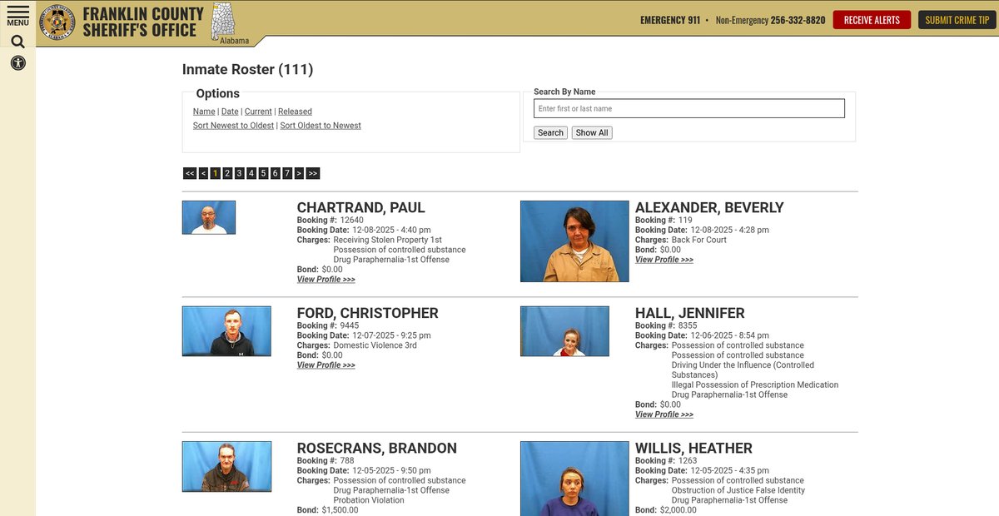999x516 pixels.
Task: Click the charge Receiving Stolen Property 1st
Action: click(x=388, y=240)
